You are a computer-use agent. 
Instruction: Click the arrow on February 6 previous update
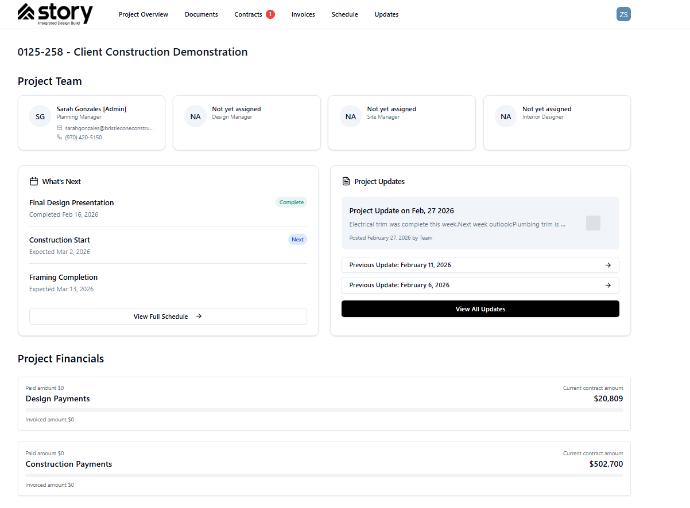pyautogui.click(x=608, y=285)
